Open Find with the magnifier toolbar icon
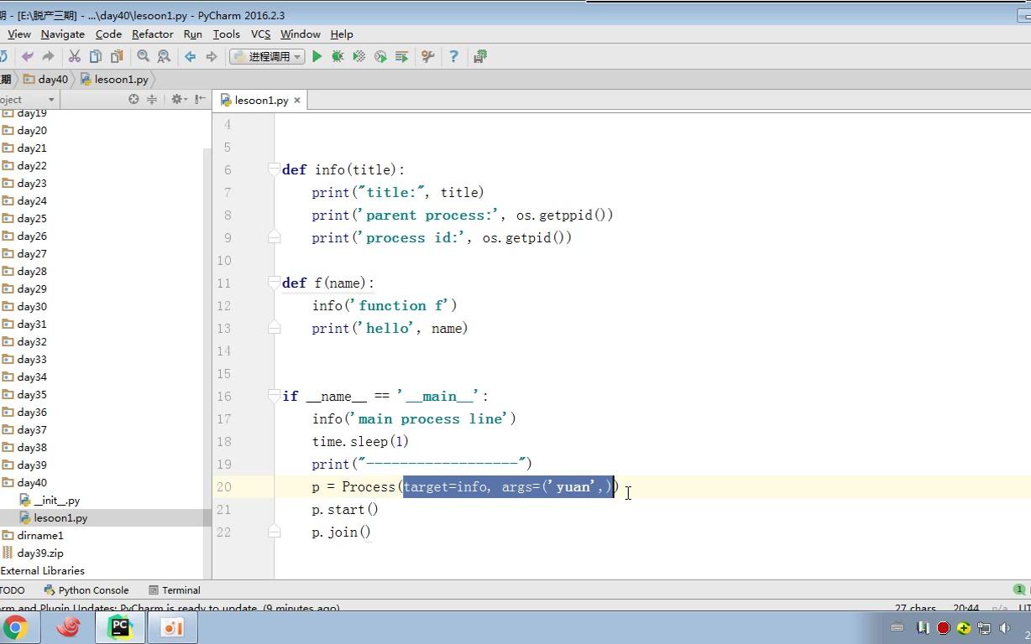This screenshot has height=644, width=1031. pos(143,56)
